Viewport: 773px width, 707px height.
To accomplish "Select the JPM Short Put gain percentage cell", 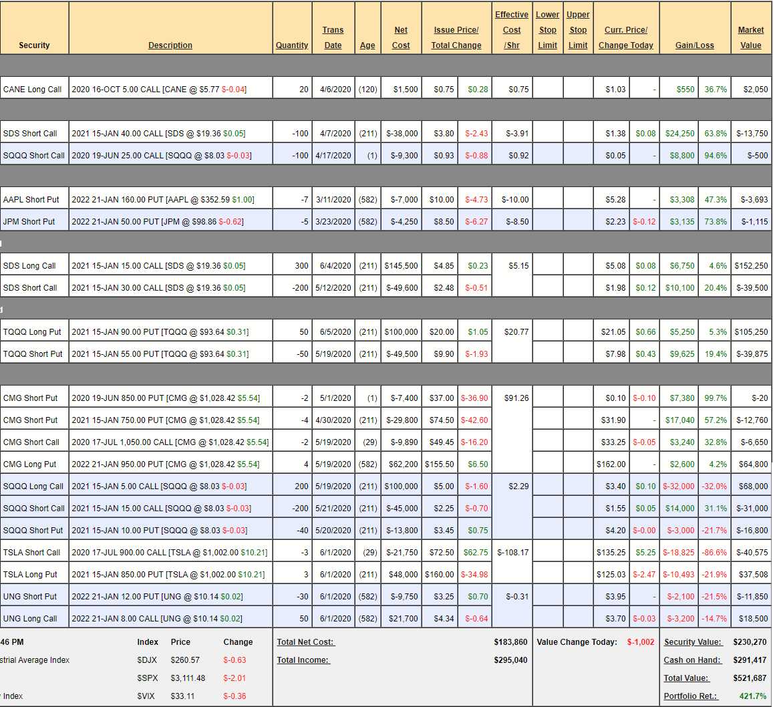I will click(715, 222).
